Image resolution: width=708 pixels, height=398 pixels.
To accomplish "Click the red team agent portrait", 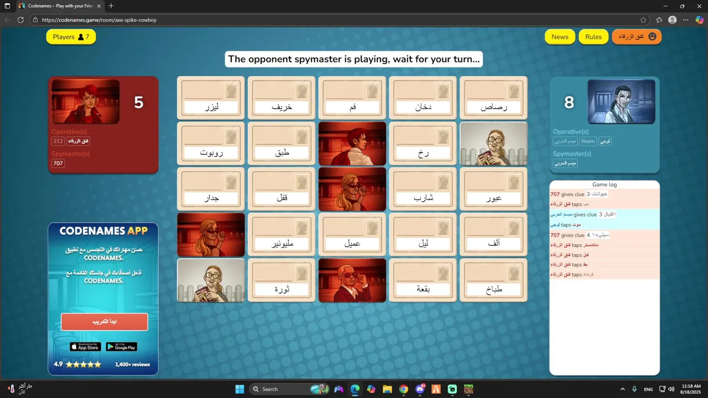I will pos(85,102).
